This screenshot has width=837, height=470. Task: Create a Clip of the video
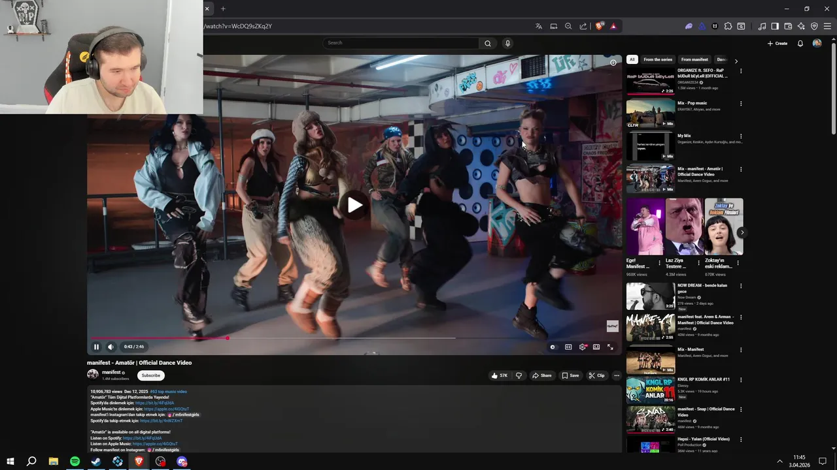point(596,375)
